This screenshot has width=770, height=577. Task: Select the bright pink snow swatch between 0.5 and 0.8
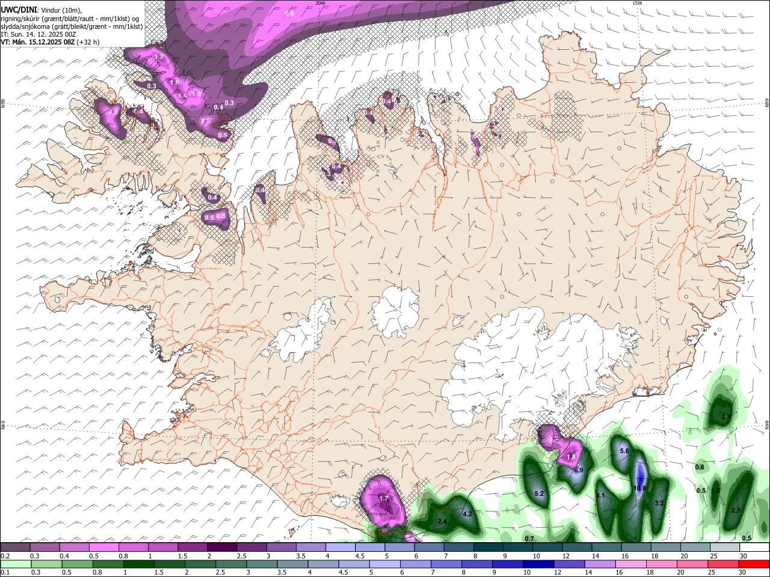click(103, 547)
